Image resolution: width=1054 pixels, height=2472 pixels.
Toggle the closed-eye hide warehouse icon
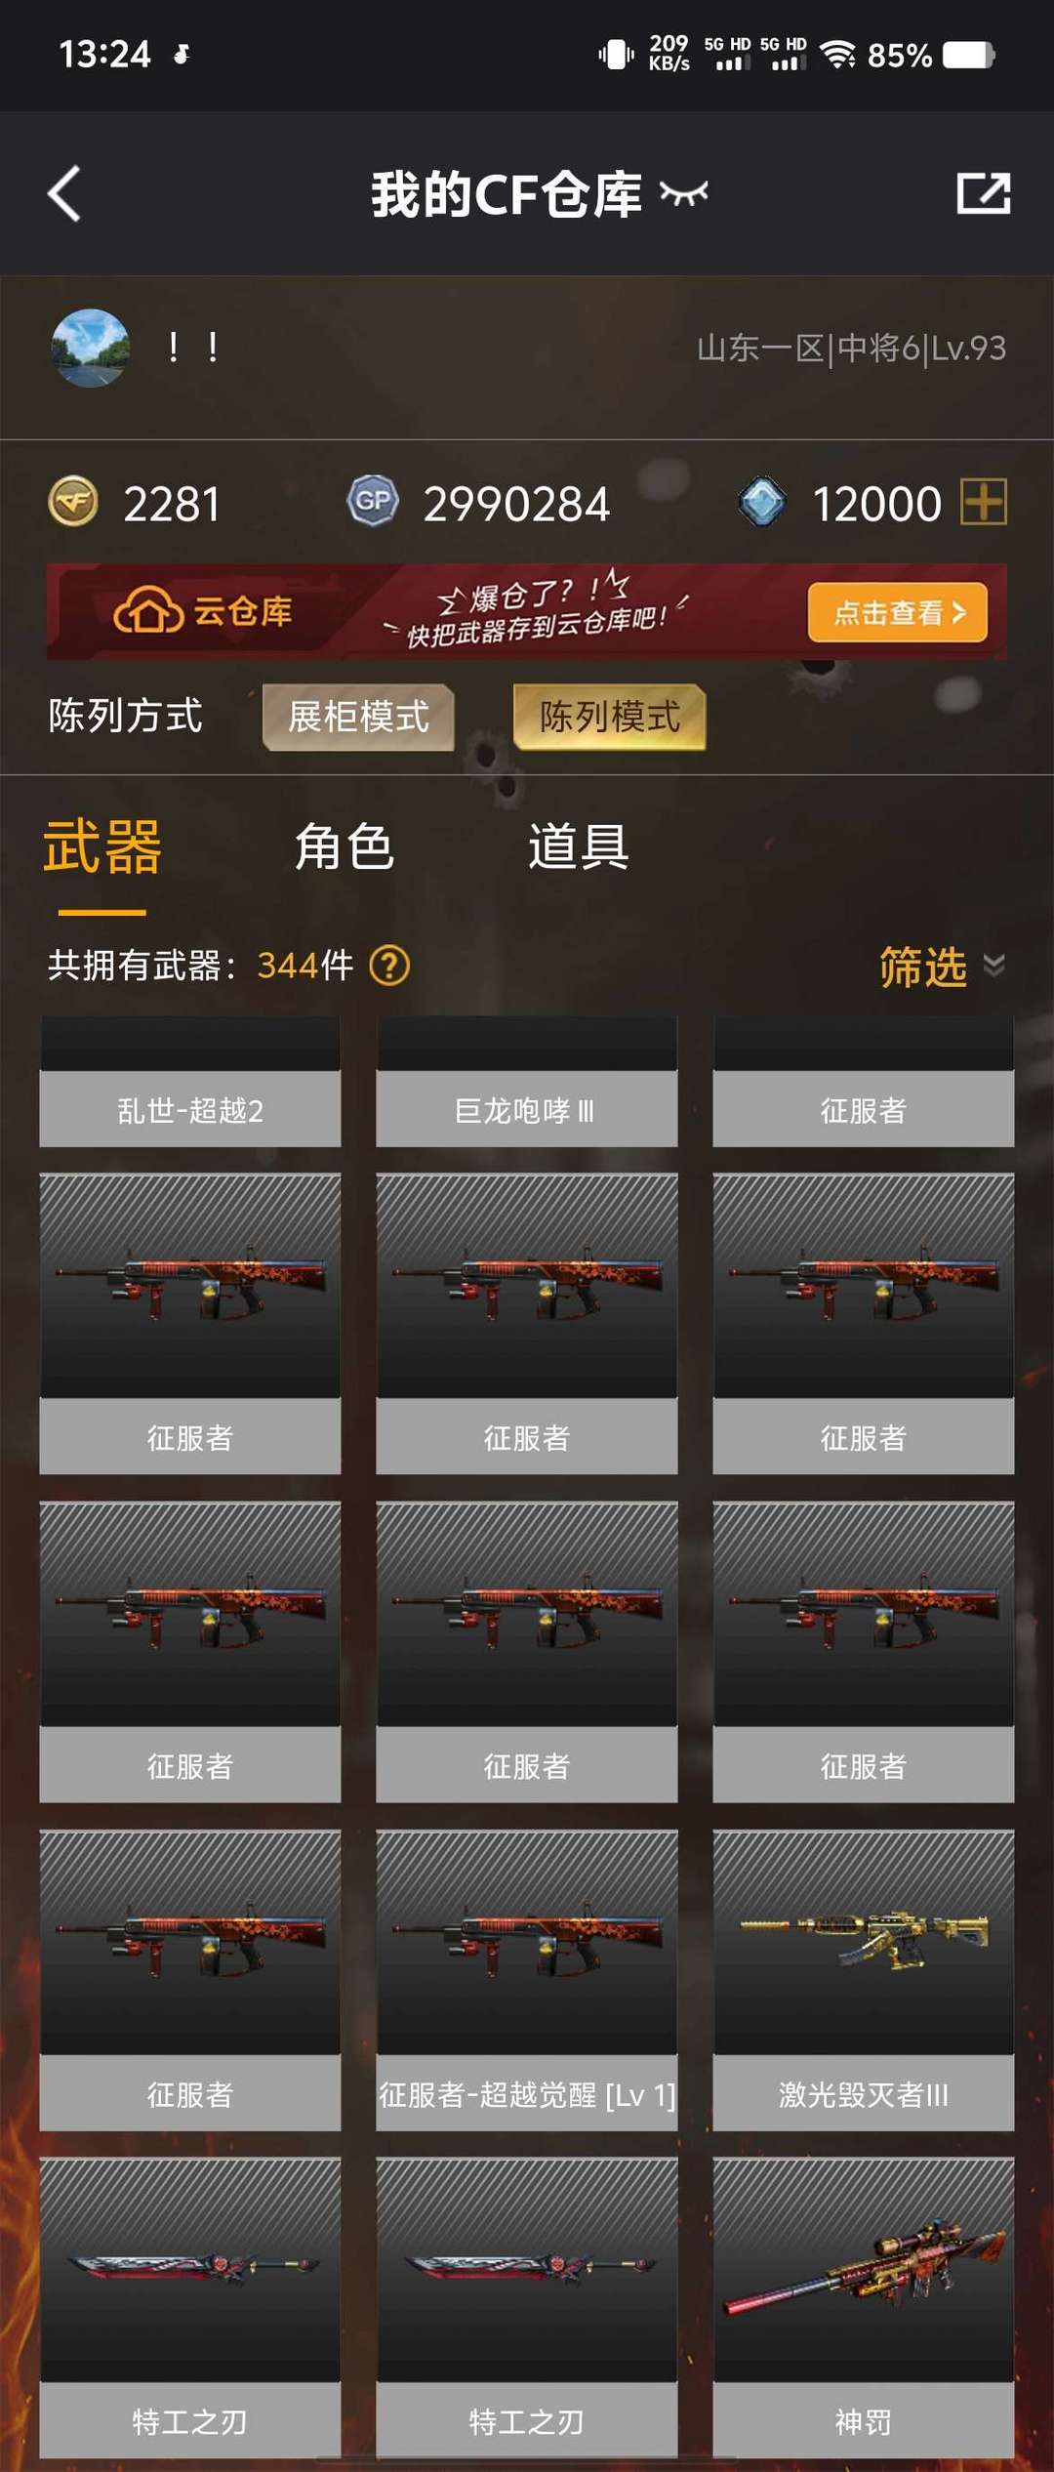(x=683, y=193)
